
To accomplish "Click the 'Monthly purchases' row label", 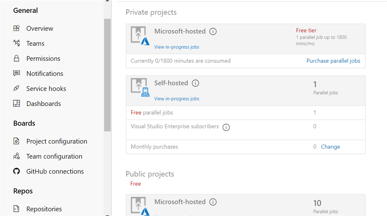I will tap(154, 147).
